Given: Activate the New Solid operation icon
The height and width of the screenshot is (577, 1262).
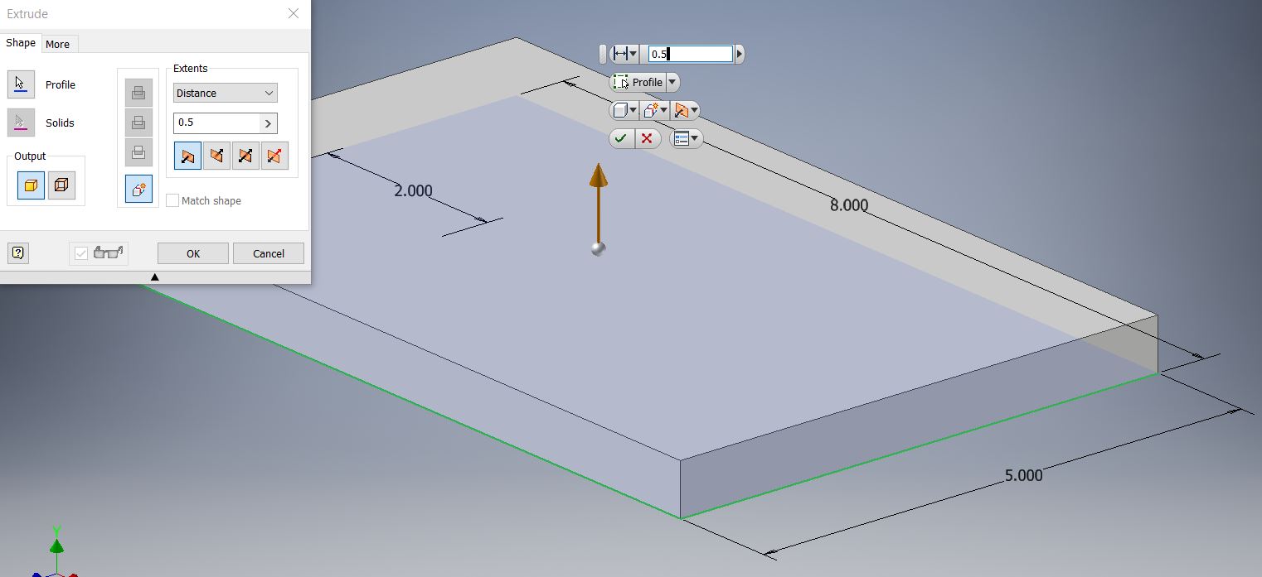Looking at the screenshot, I should (138, 189).
